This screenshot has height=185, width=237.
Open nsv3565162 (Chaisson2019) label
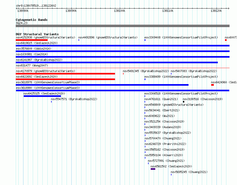[x=165, y=149]
